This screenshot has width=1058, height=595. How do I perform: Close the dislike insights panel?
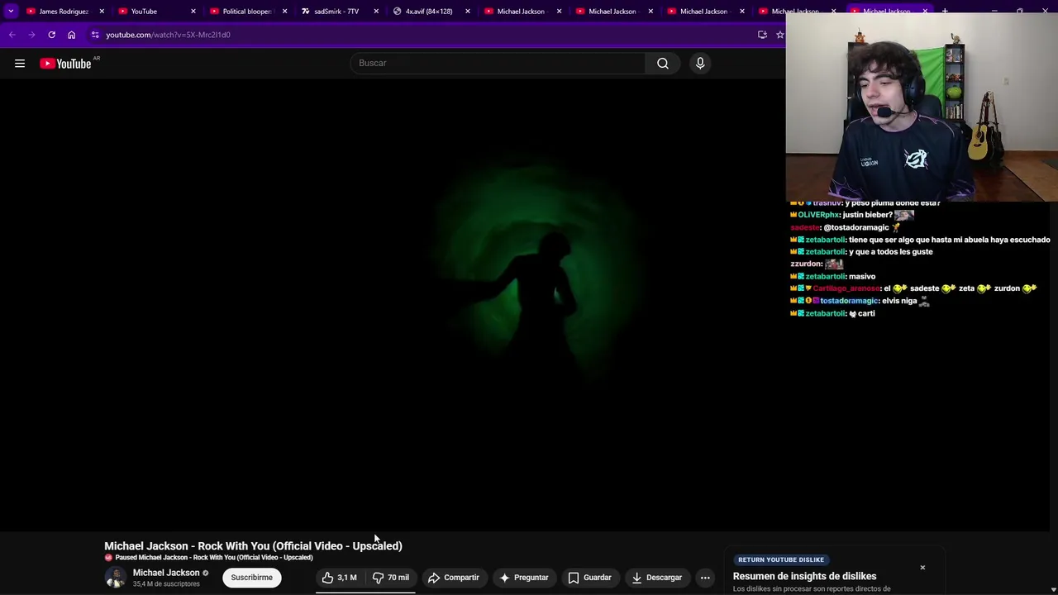tap(922, 568)
